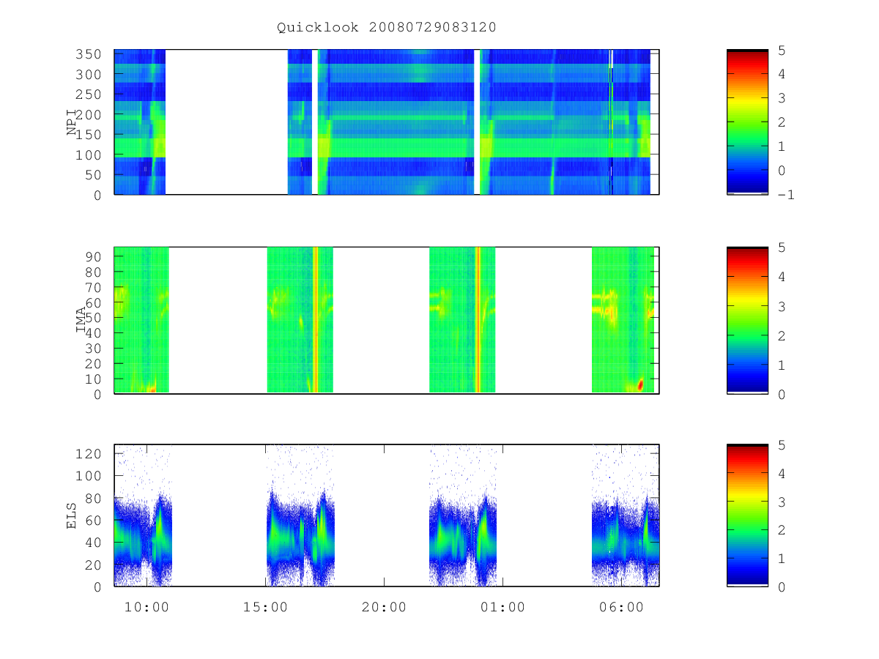Click the first IMA data block near 10:00
The height and width of the screenshot is (659, 879).
[x=142, y=320]
